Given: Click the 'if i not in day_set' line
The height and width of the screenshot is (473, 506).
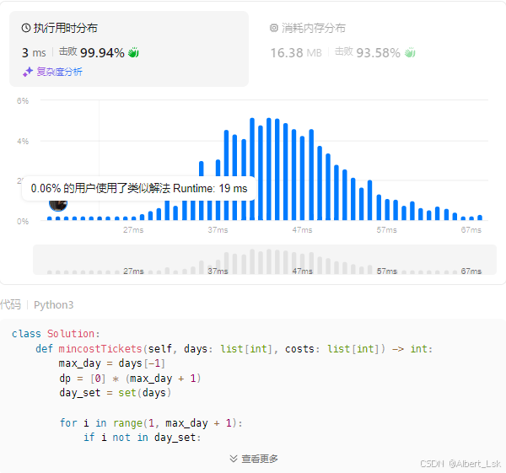Looking at the screenshot, I should pos(142,438).
